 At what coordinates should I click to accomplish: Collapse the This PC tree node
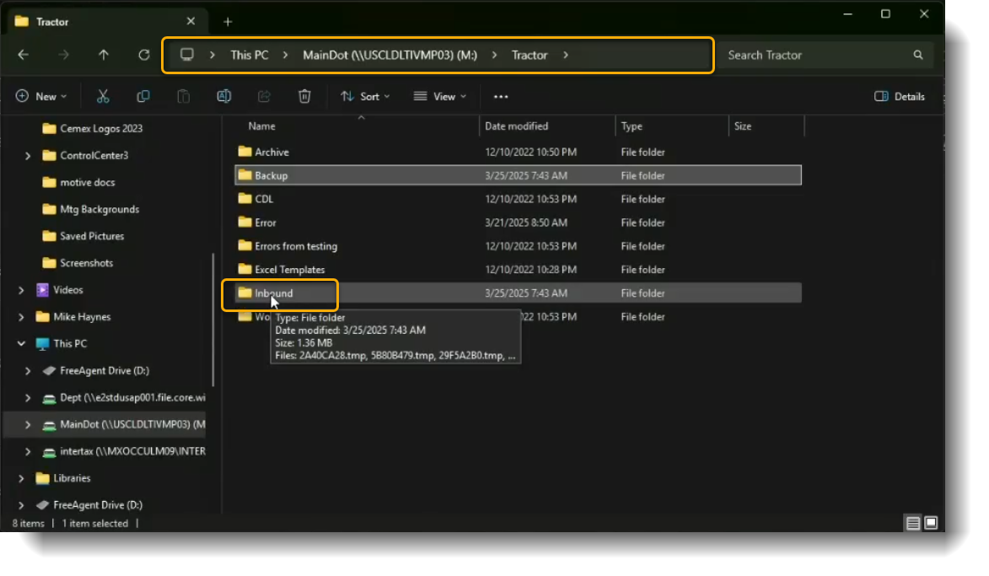21,343
